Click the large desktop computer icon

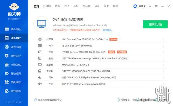[42, 24]
